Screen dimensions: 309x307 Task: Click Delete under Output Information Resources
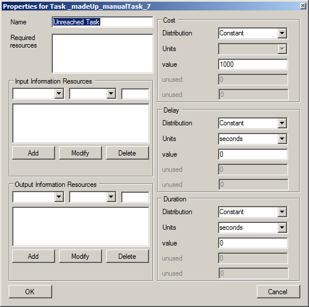(128, 257)
